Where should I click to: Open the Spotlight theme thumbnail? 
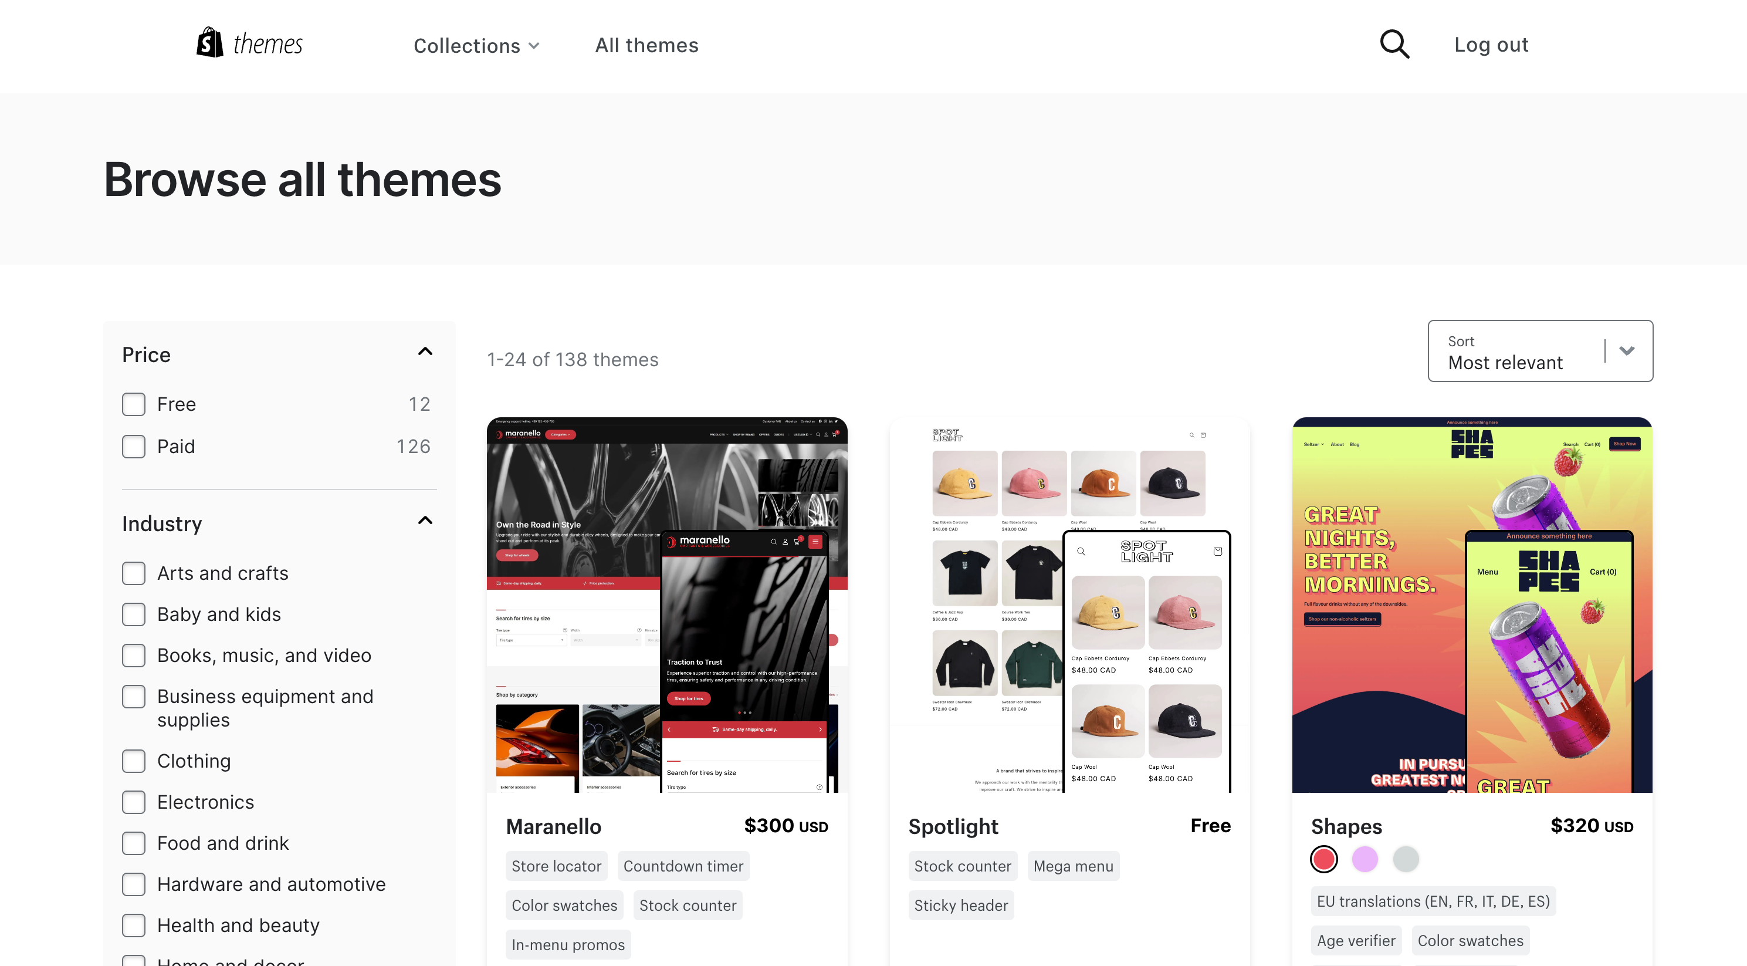point(1069,604)
